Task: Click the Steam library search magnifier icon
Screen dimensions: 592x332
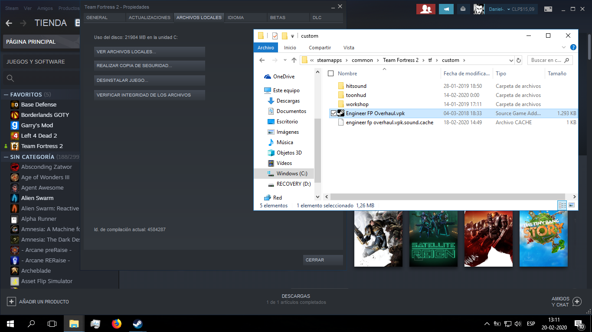Action: point(10,78)
